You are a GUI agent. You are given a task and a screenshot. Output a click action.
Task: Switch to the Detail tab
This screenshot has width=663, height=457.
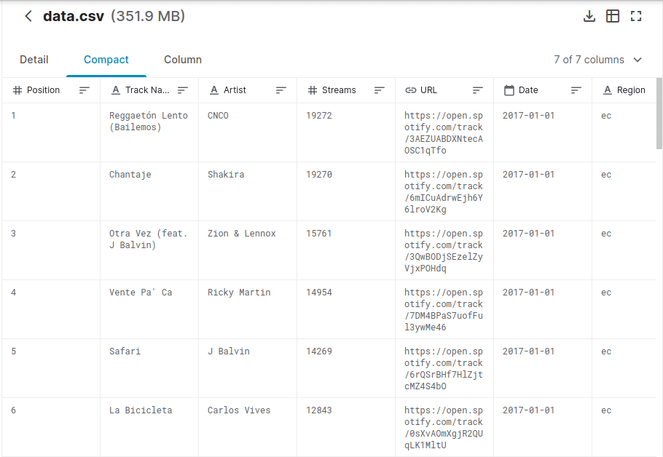pos(34,60)
